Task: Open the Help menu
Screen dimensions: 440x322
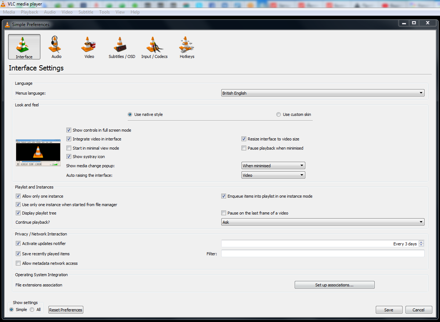Action: [x=135, y=12]
